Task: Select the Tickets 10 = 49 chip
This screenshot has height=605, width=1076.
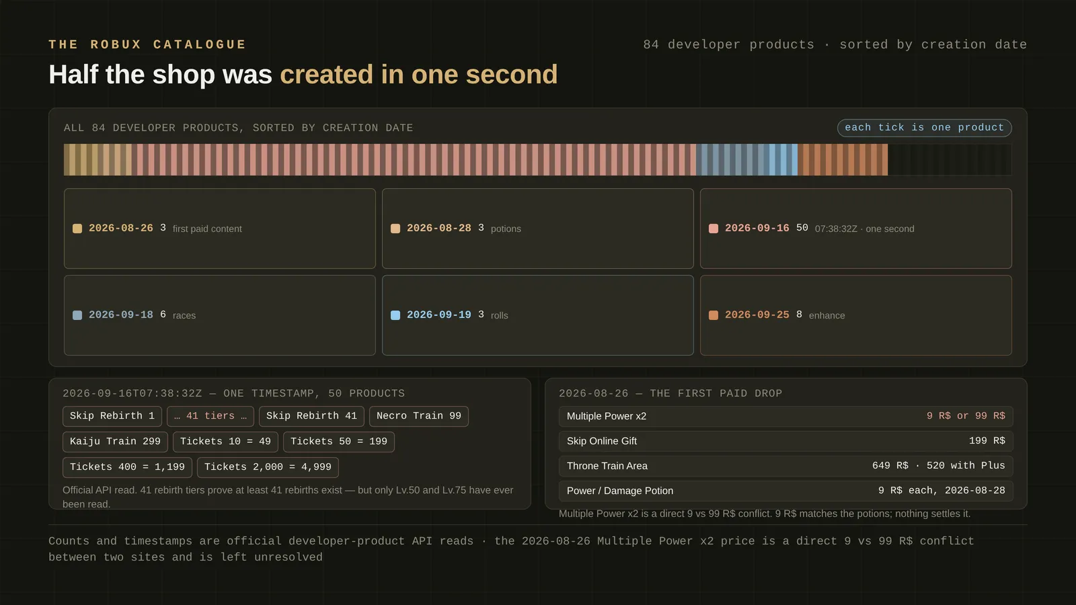Action: (x=225, y=442)
